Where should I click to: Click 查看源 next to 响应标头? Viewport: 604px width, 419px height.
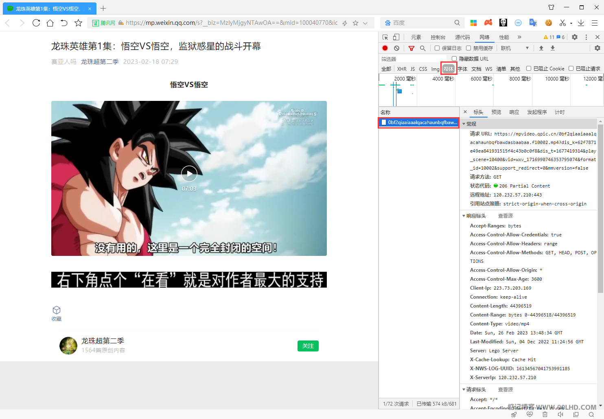click(506, 216)
